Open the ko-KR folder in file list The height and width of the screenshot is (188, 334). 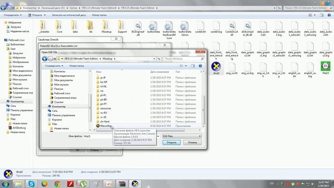tap(103, 82)
